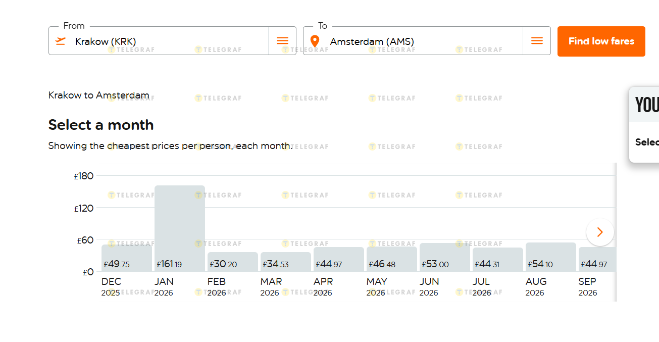Click the Krakow (KRK) From input field
The height and width of the screenshot is (342, 659).
167,41
